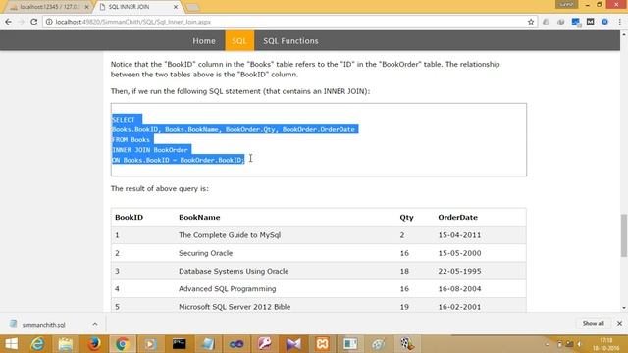Click 'Microsoft SQL Server 2012 Bible' cell

click(235, 307)
